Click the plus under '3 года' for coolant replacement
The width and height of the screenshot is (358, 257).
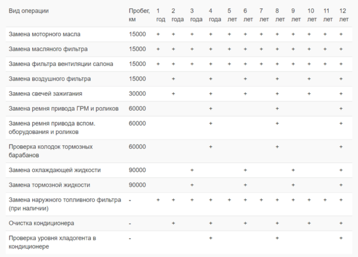pyautogui.click(x=192, y=170)
